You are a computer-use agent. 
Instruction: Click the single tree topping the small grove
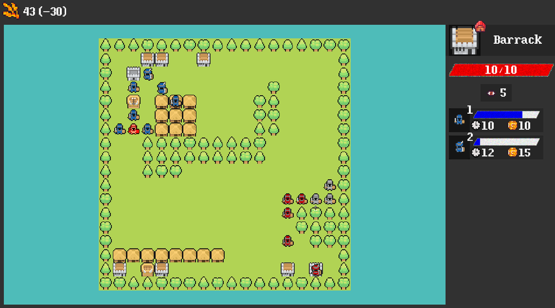(x=274, y=87)
